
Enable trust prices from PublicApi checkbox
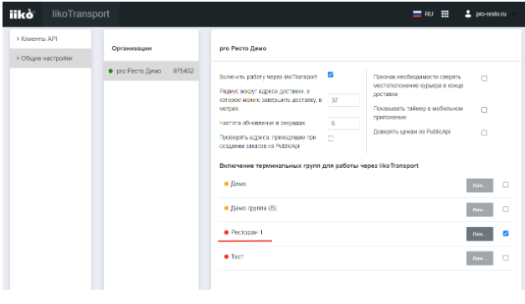tap(484, 133)
